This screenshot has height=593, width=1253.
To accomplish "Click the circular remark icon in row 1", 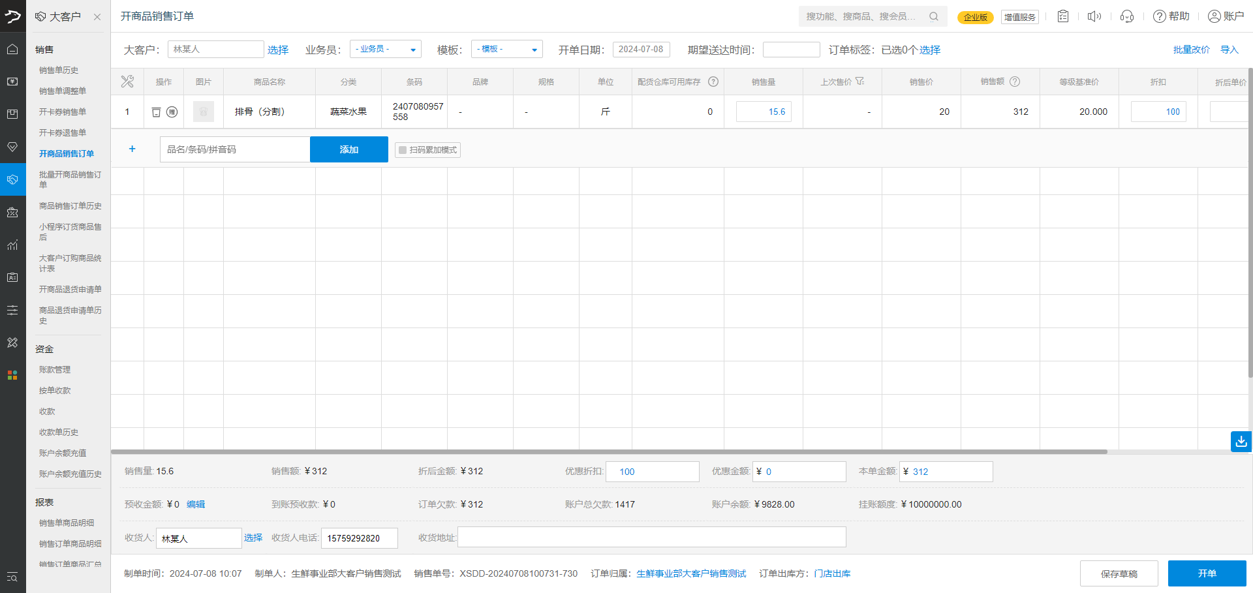I will click(172, 112).
